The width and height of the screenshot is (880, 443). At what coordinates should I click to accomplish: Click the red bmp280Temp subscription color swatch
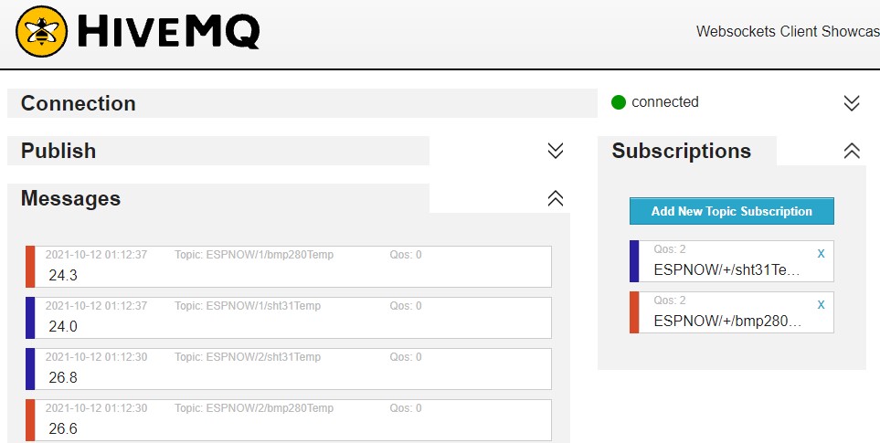coord(634,312)
